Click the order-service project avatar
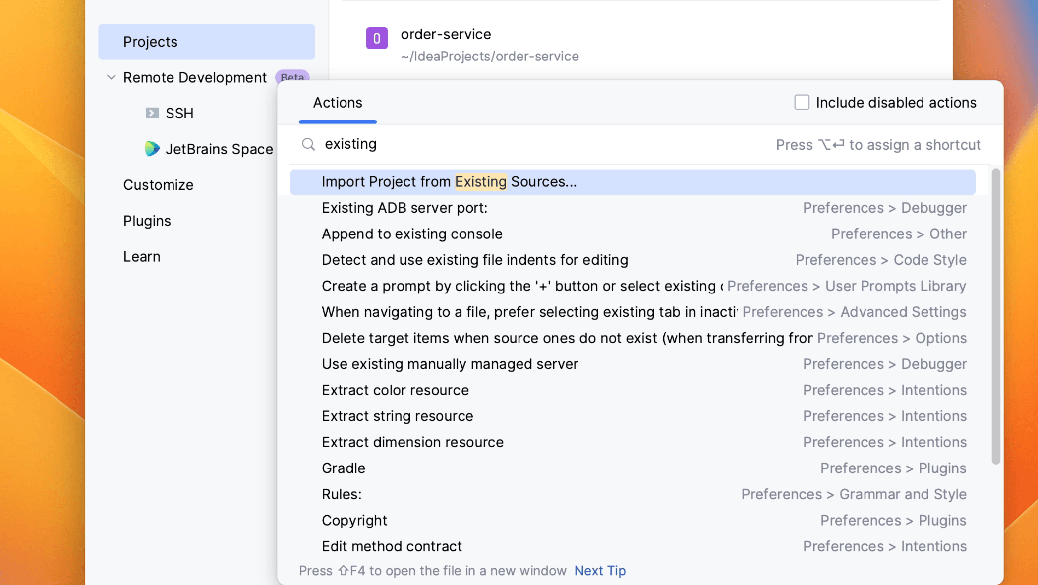Screen dimensions: 1038x585 377,38
